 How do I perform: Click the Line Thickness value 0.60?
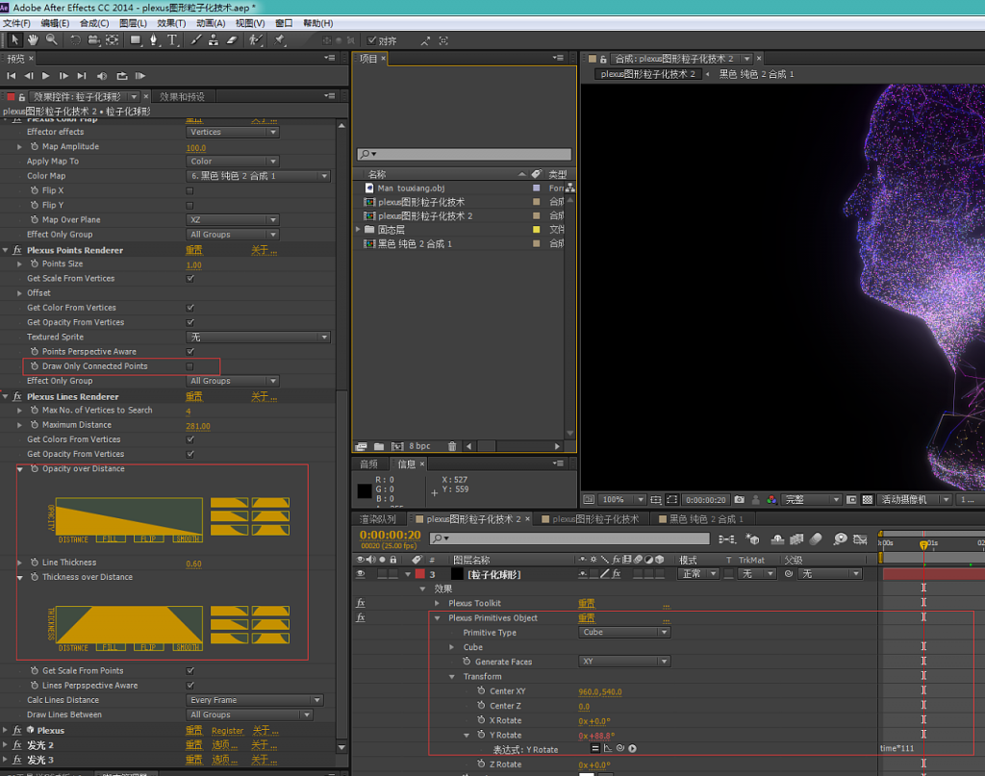coord(193,563)
